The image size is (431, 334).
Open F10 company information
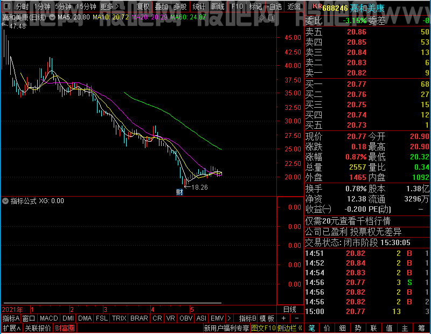237,6
